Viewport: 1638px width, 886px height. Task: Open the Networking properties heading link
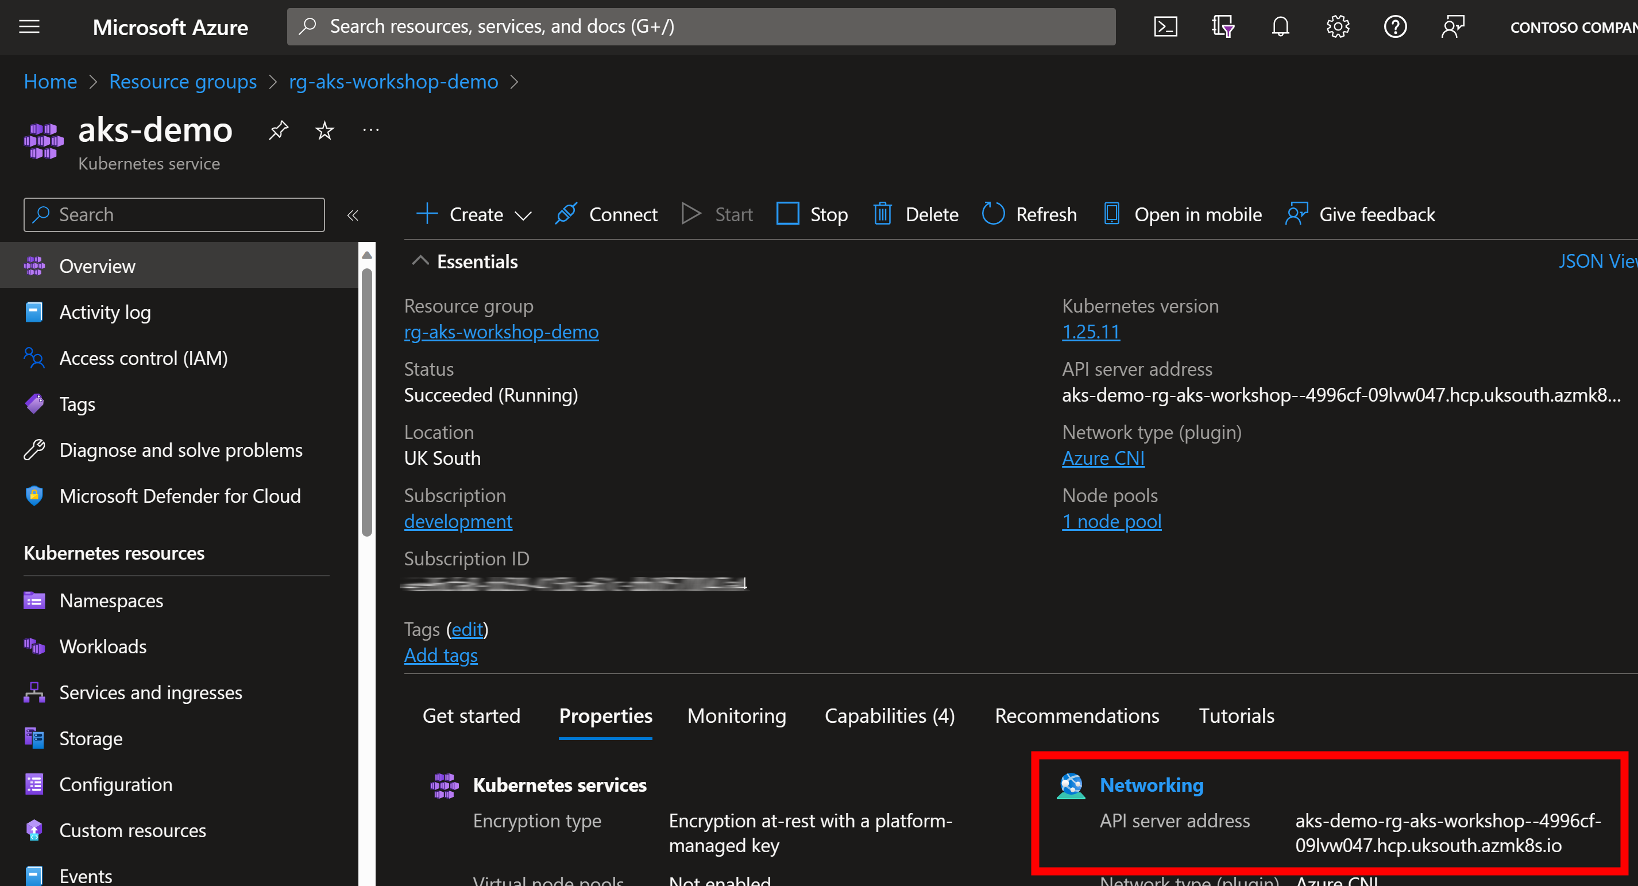point(1151,785)
